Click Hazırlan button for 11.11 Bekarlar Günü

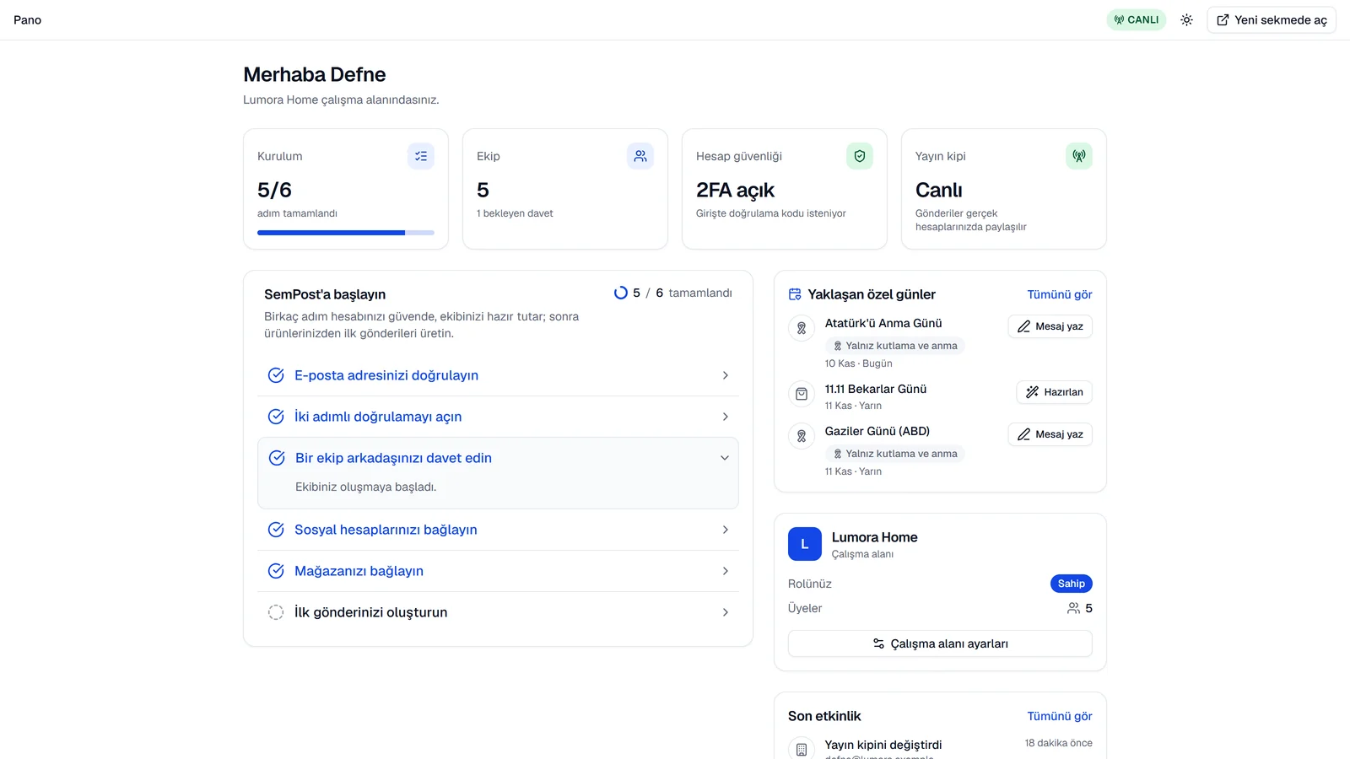(x=1055, y=392)
